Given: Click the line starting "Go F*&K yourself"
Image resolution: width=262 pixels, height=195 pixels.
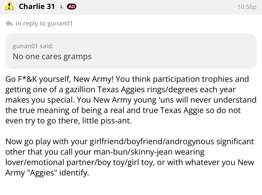Looking at the screenshot, I should tap(127, 79).
